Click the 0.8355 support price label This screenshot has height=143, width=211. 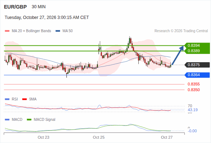click(193, 84)
